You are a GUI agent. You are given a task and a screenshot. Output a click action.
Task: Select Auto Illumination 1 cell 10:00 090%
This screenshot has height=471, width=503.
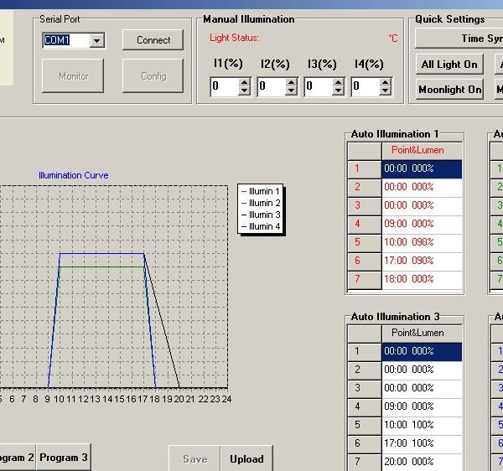click(x=422, y=242)
